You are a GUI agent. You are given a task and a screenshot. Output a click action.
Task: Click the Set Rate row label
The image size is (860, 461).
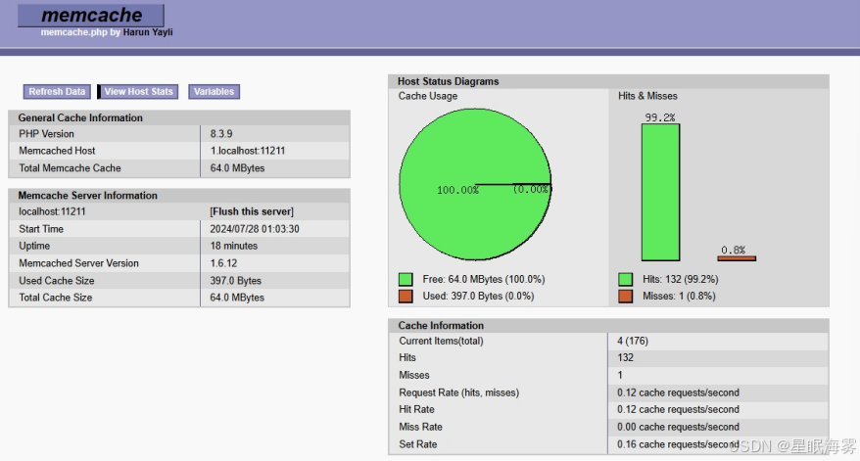coord(418,444)
